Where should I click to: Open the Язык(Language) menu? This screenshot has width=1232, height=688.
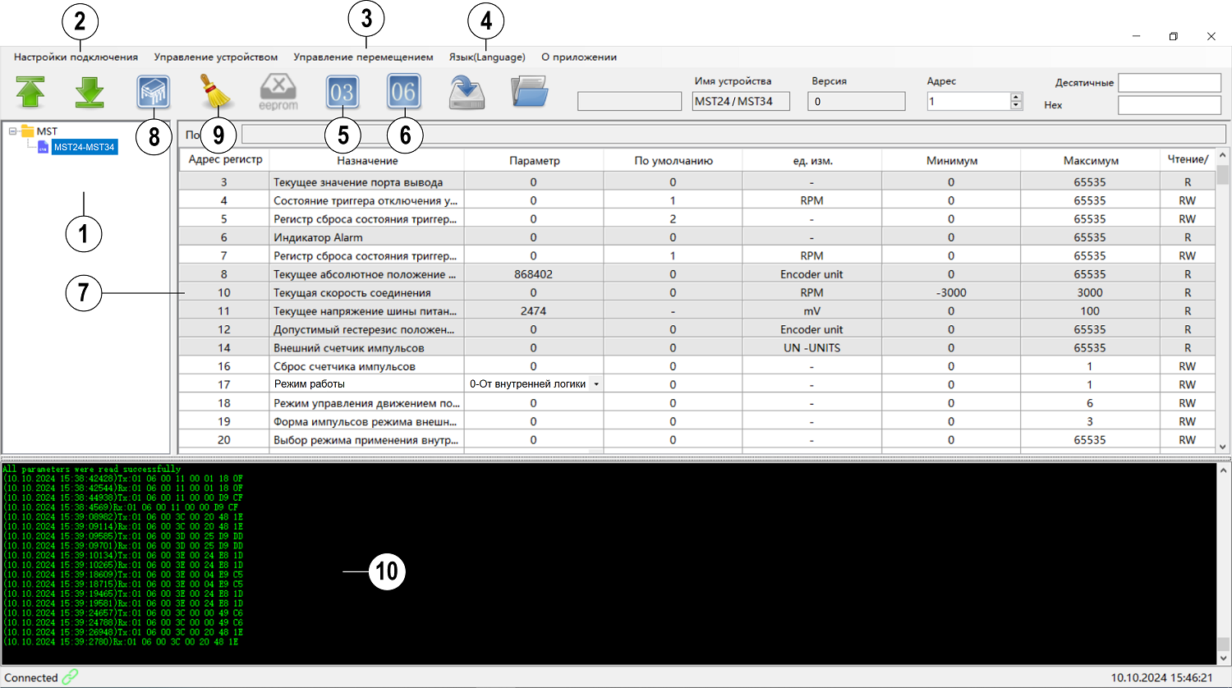point(487,57)
